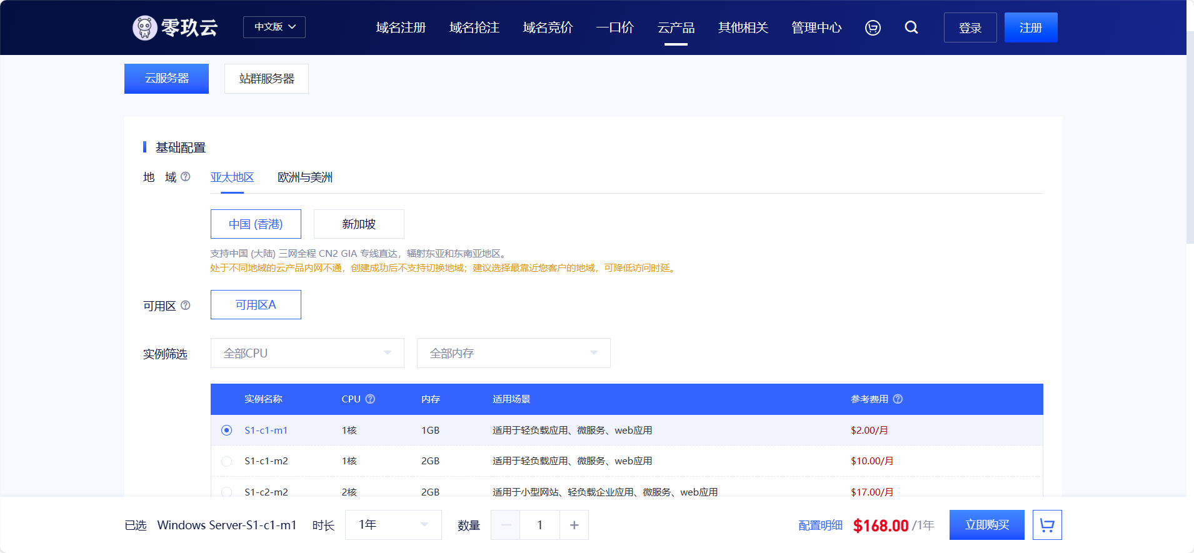Click help icon next to 可用区

tap(185, 305)
